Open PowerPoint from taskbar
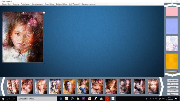180x101 pixels. pyautogui.click(x=90, y=99)
